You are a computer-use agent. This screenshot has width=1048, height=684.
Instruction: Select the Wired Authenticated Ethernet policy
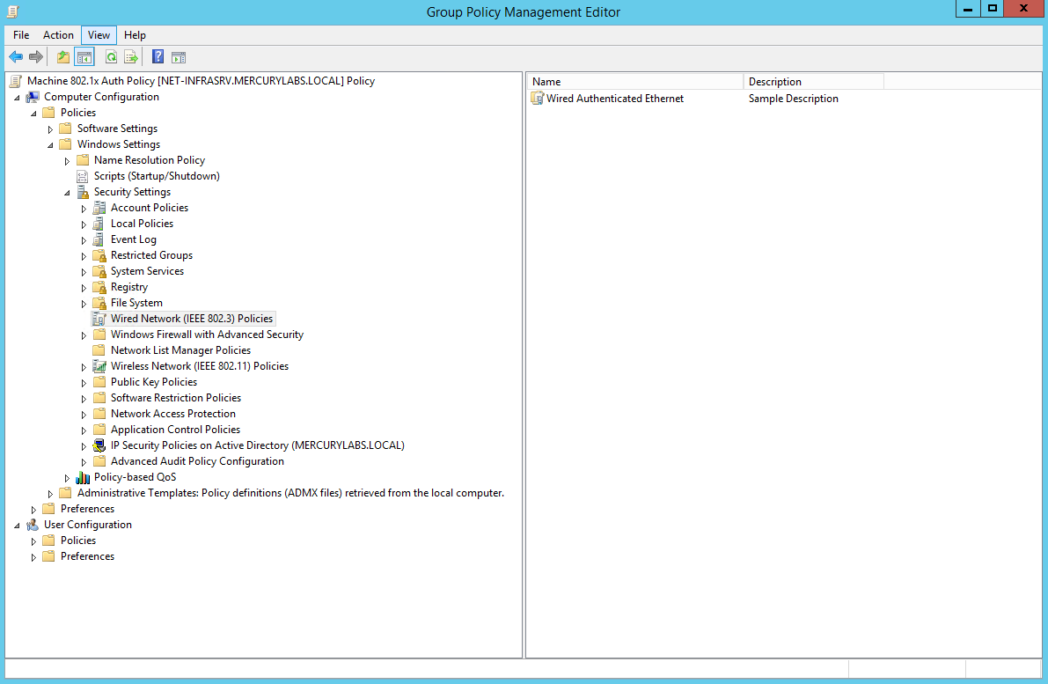pyautogui.click(x=615, y=99)
